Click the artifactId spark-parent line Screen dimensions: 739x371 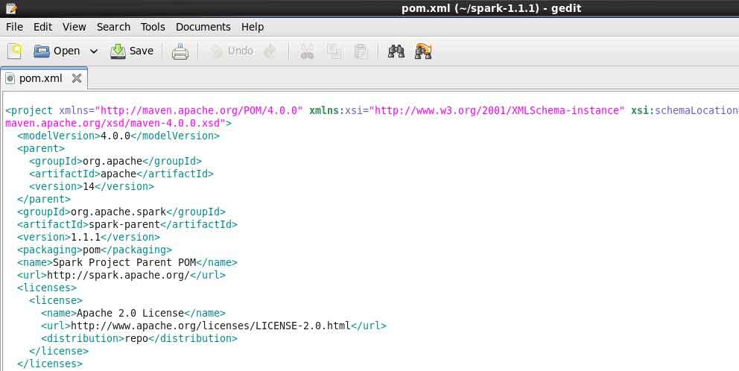pos(127,224)
